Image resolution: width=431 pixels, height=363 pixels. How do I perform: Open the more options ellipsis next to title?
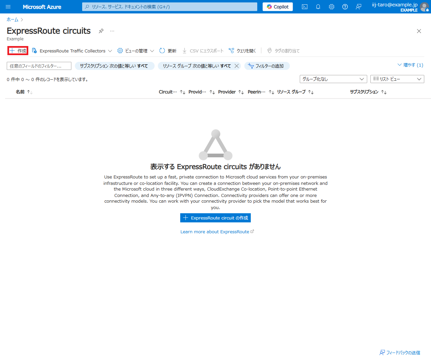112,31
